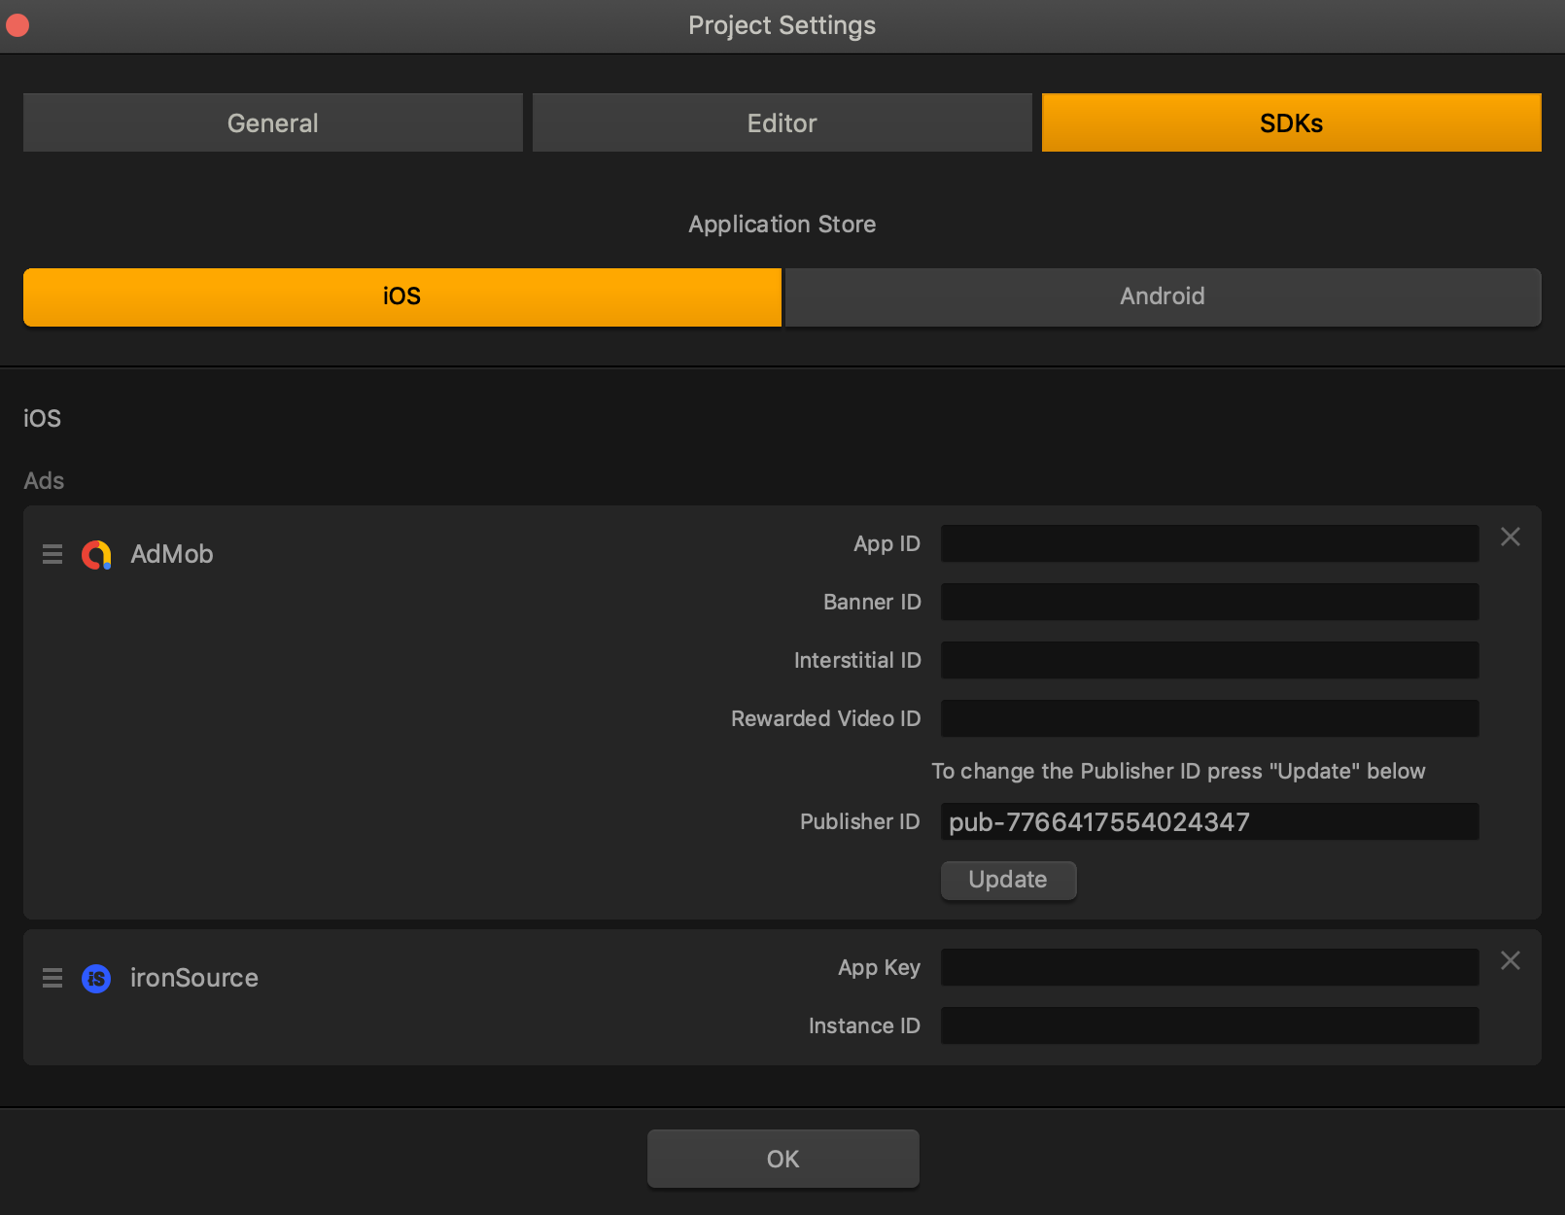The image size is (1565, 1215).
Task: Grab the ironSource row drag handle
Action: point(52,978)
